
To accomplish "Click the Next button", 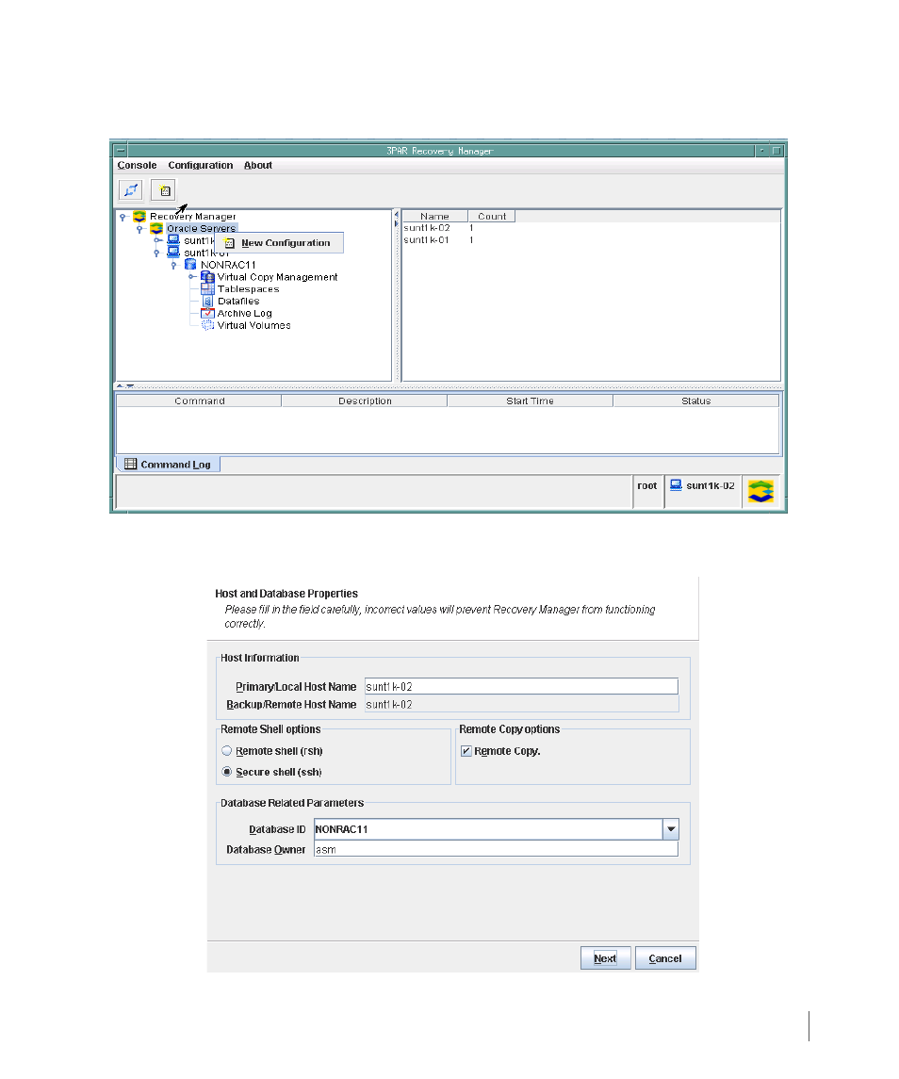I will tap(606, 958).
